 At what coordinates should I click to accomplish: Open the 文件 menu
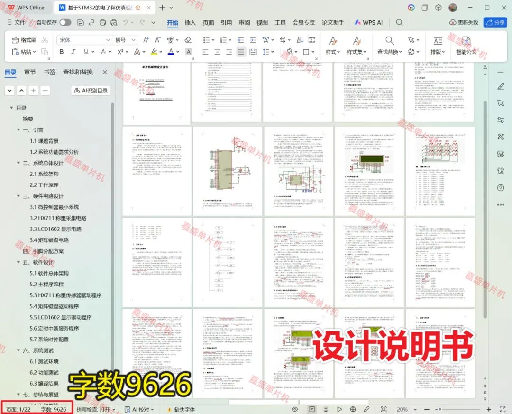pyautogui.click(x=17, y=22)
